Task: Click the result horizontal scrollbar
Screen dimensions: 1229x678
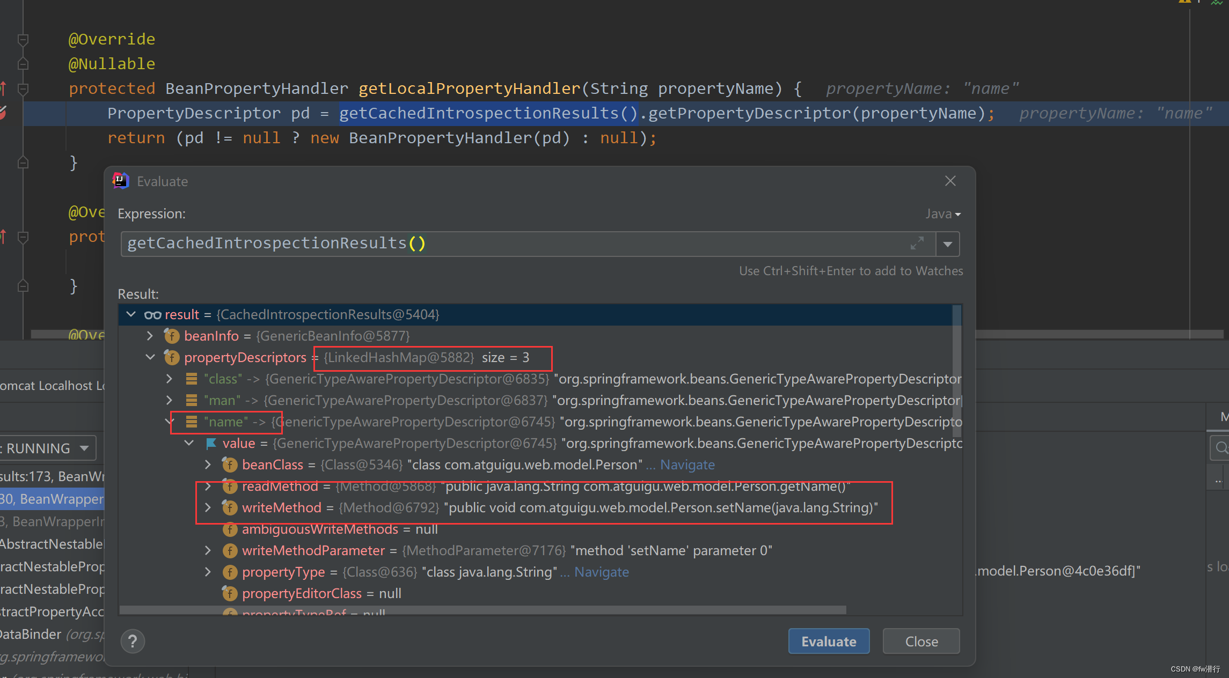Action: tap(482, 610)
